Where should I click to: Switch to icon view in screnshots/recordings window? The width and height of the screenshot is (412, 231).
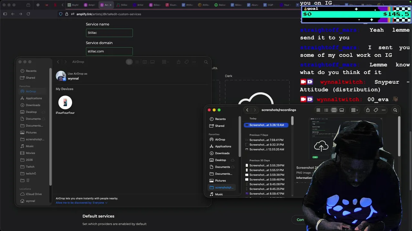click(318, 110)
